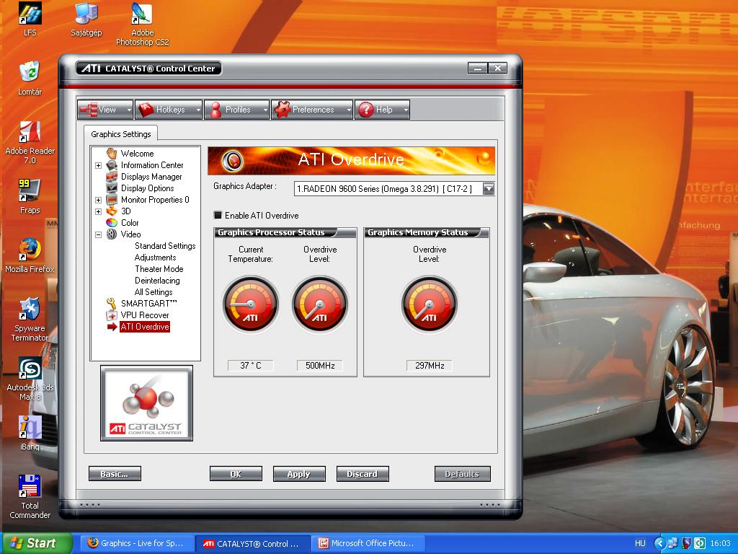Image resolution: width=738 pixels, height=554 pixels.
Task: Click the SMARTGART wrench icon
Action: tap(112, 304)
